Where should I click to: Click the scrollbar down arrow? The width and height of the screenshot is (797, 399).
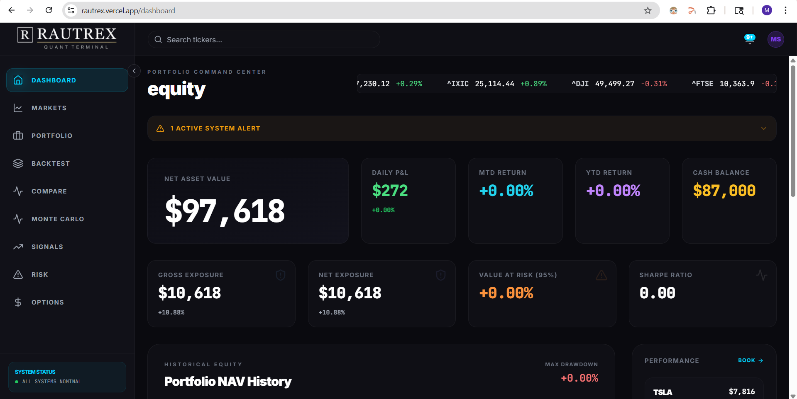[793, 396]
